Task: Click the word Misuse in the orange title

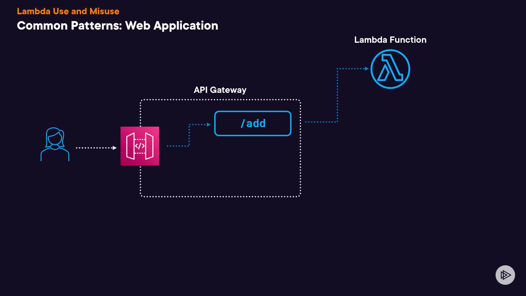Action: point(104,11)
